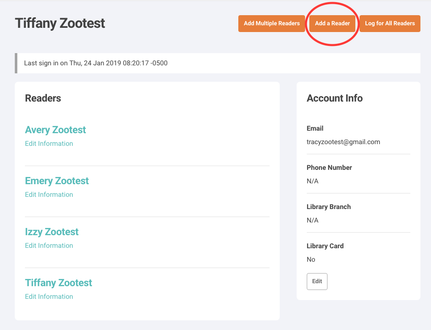The image size is (431, 330).
Task: Click the Library Card label
Action: [x=325, y=246]
